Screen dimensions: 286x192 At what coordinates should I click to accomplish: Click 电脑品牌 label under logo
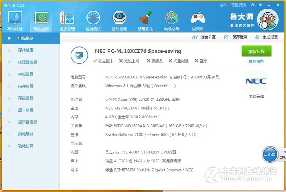coord(256,96)
